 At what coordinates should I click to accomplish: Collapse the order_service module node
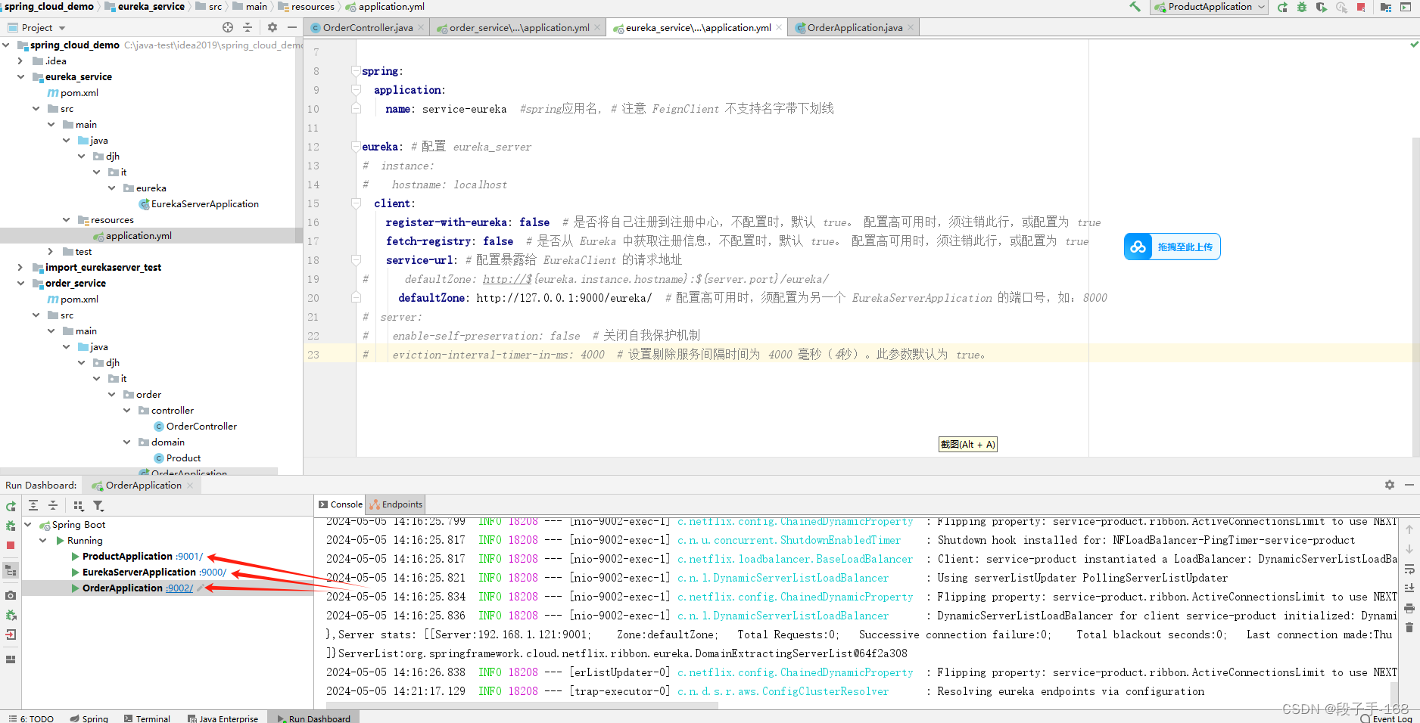(x=20, y=283)
